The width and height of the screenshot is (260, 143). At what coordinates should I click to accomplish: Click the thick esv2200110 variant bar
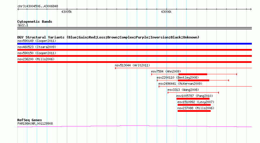pyautogui.click(x=193, y=80)
